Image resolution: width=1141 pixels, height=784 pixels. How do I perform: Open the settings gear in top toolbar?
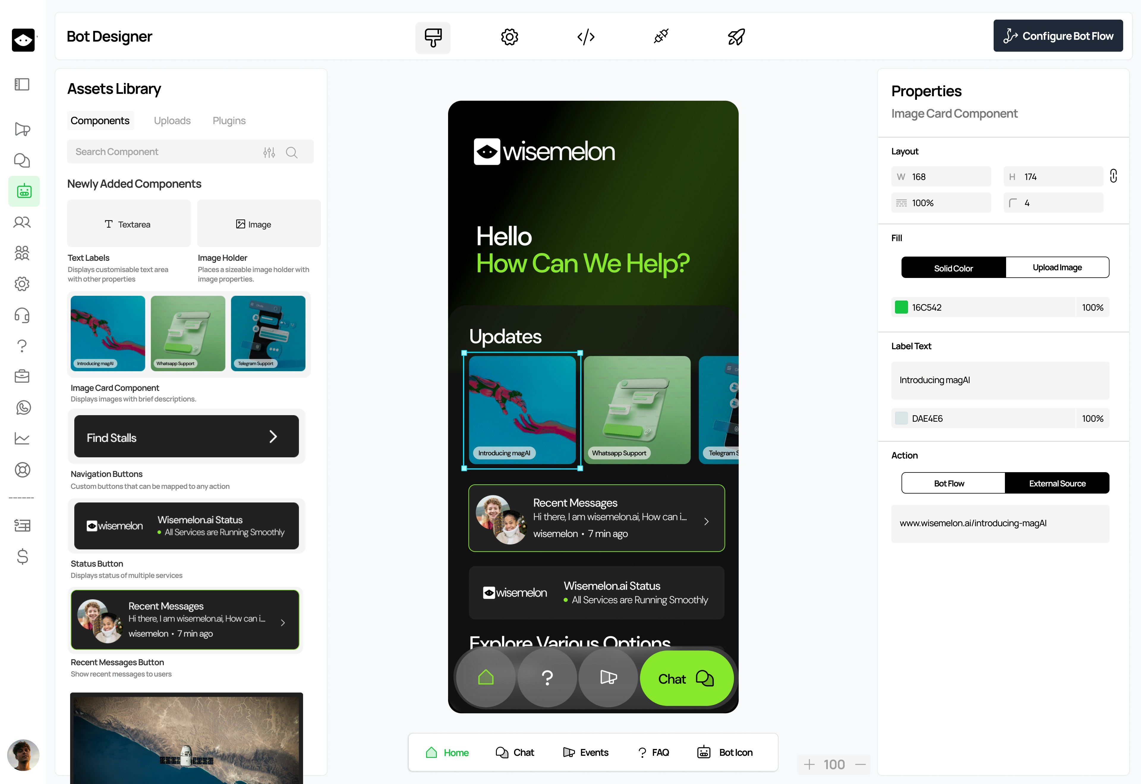[509, 37]
